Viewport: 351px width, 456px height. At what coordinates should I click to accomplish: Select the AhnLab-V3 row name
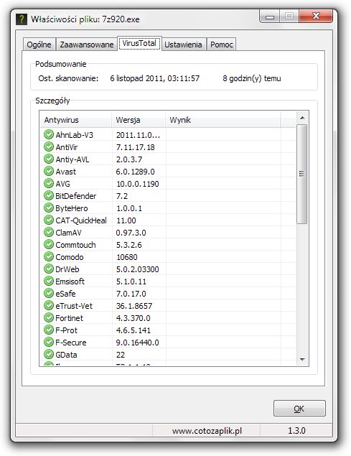pos(75,135)
